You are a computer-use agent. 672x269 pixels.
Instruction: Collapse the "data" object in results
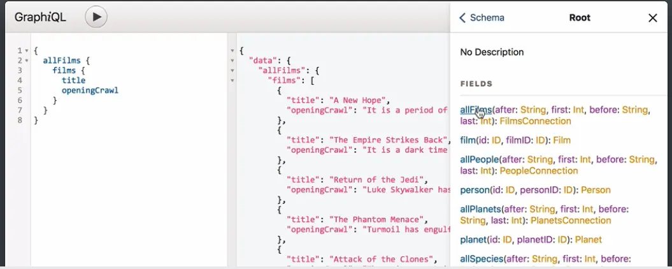[232, 61]
